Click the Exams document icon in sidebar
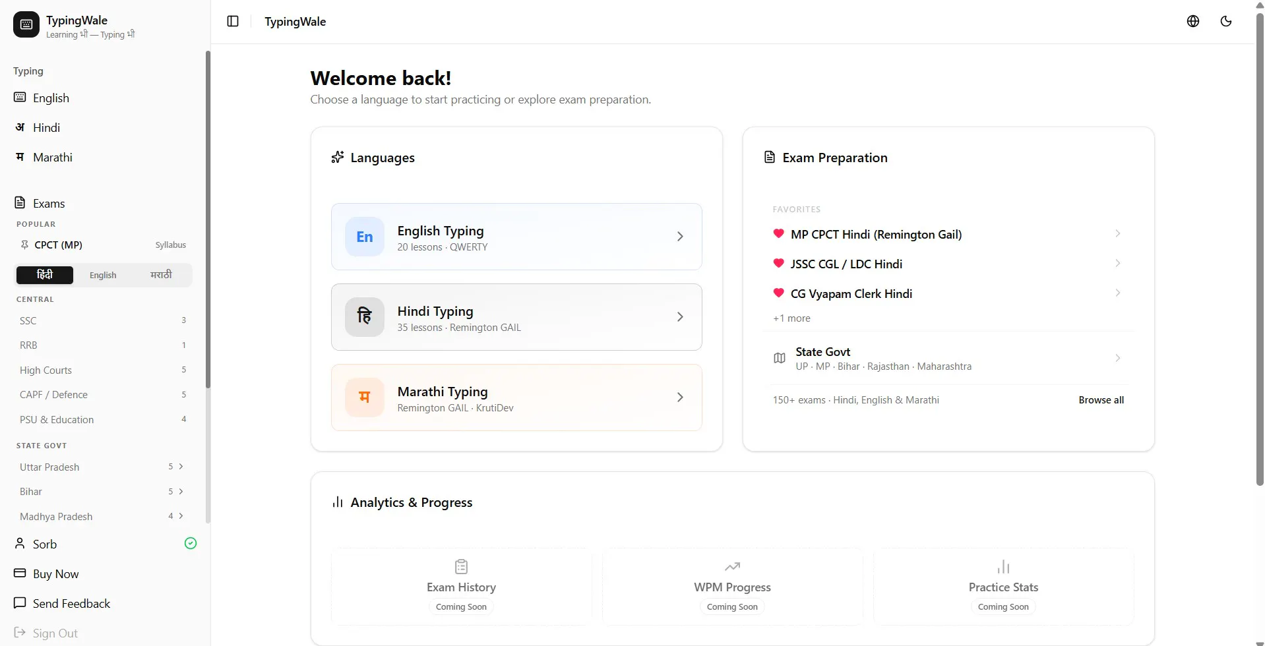This screenshot has height=646, width=1265. pyautogui.click(x=20, y=203)
